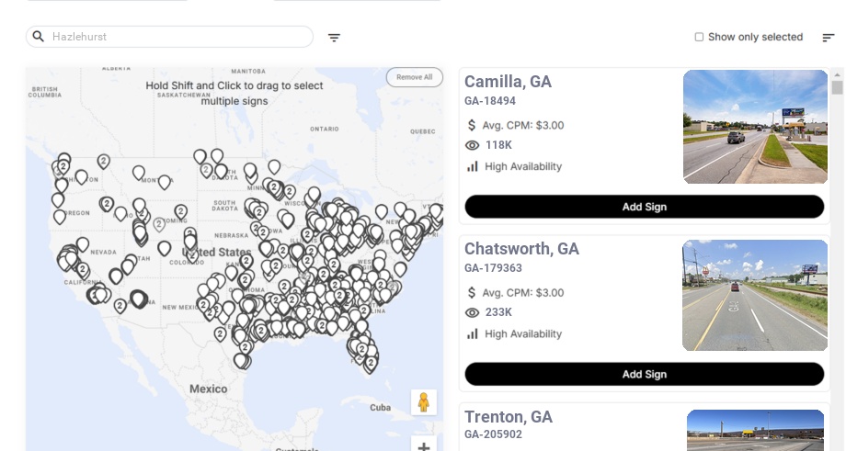Select the Chatsworth, GA listing title
Image resolution: width=846 pixels, height=451 pixels.
tap(521, 249)
